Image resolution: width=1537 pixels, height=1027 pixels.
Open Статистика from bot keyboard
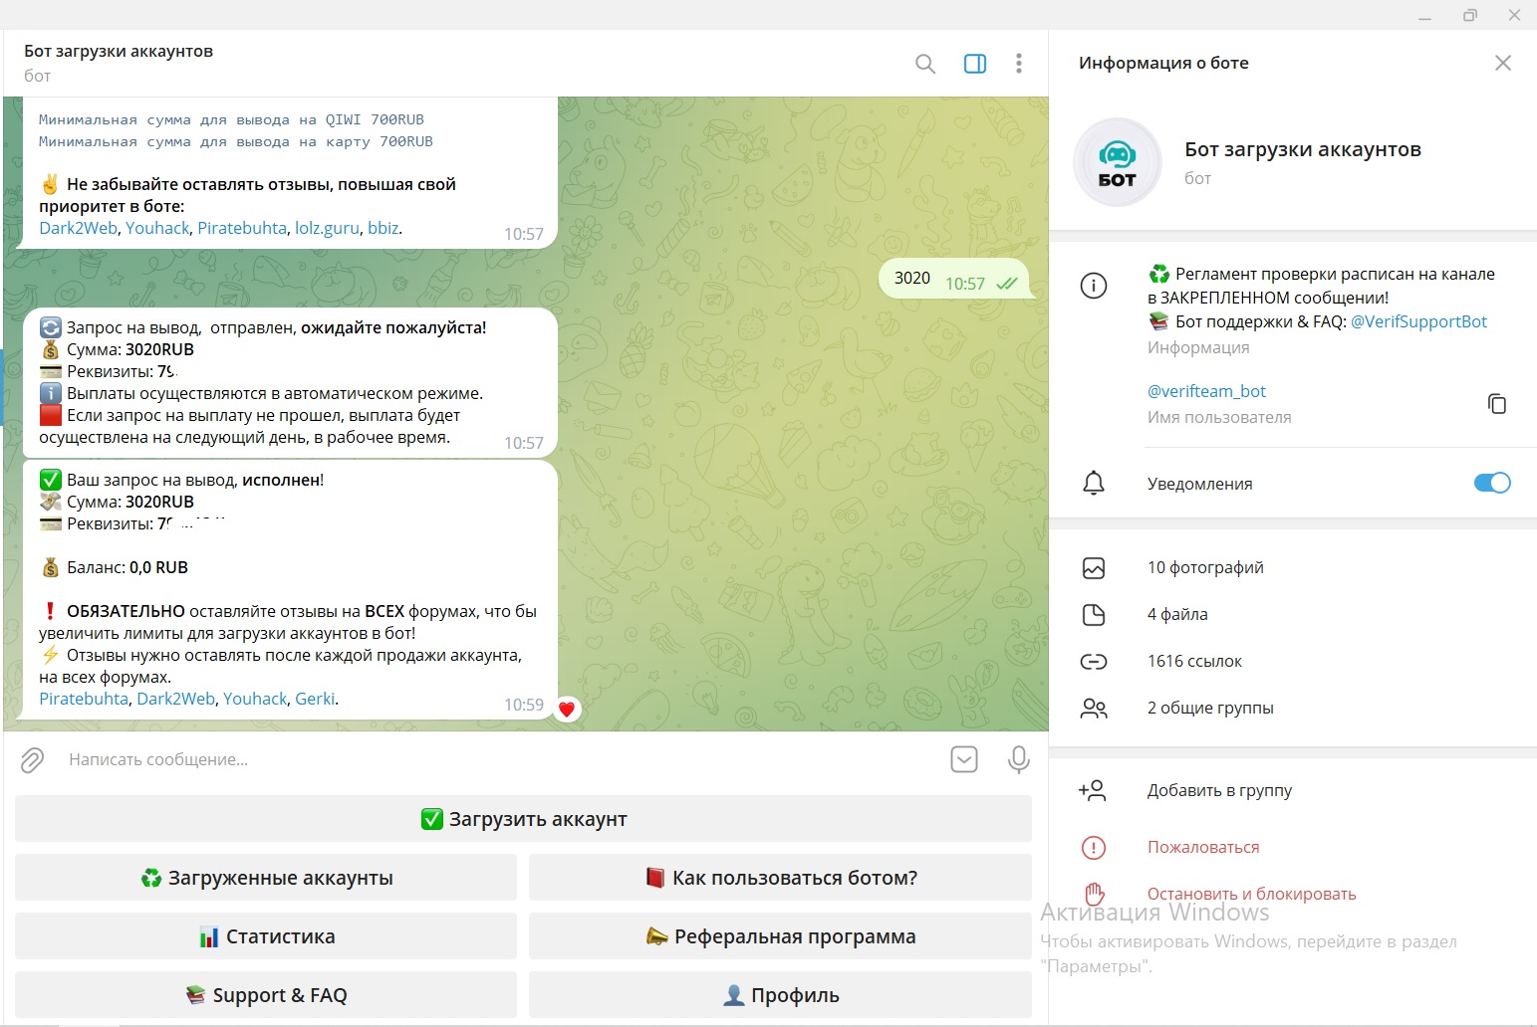pyautogui.click(x=266, y=936)
